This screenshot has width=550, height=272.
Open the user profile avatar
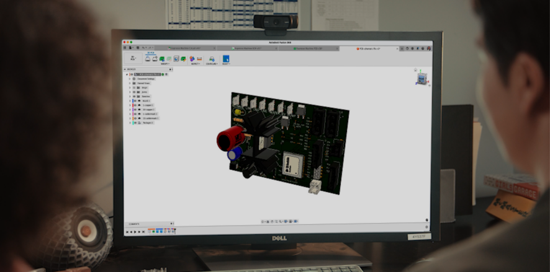(x=428, y=48)
